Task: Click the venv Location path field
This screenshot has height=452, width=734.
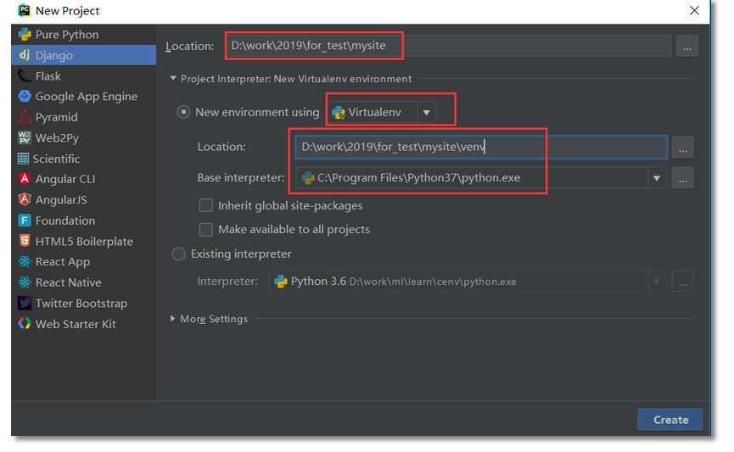Action: [x=481, y=147]
